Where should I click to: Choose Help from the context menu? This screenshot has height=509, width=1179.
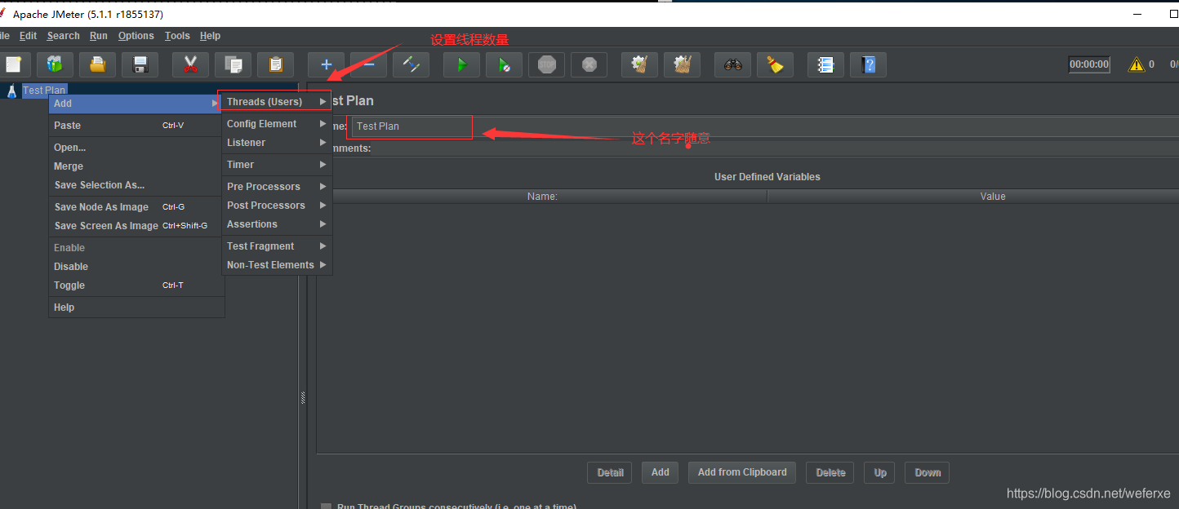[136, 308]
